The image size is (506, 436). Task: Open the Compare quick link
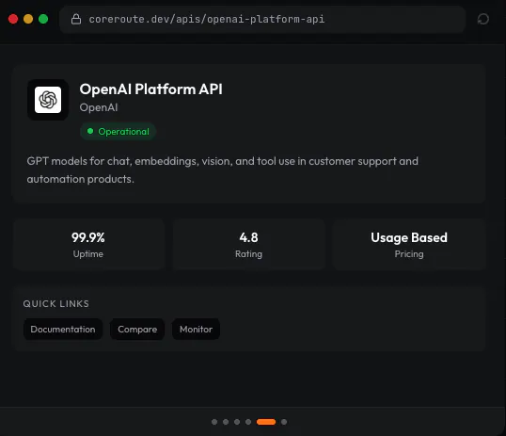(x=137, y=329)
